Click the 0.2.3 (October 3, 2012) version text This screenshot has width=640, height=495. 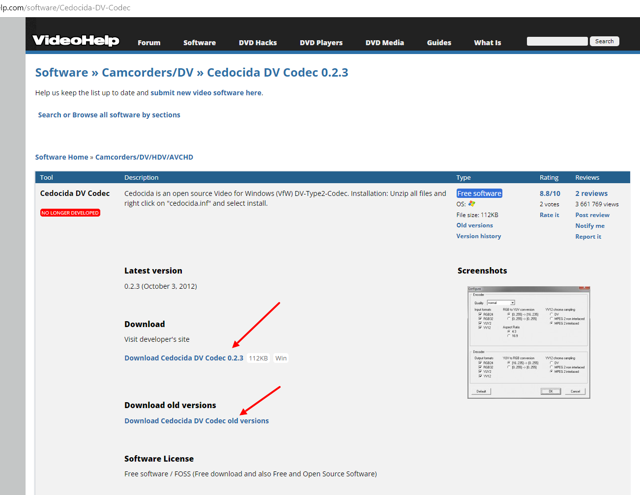pos(161,286)
